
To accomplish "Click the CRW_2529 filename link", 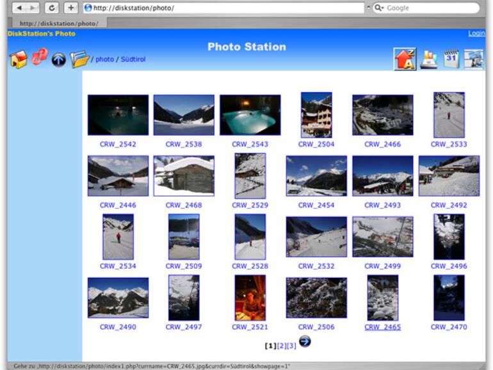I will click(250, 205).
